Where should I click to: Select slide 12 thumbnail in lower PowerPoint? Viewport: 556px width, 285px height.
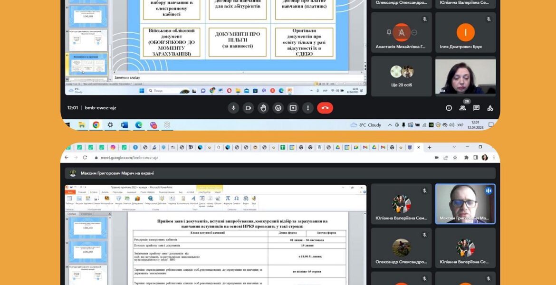[88, 228]
